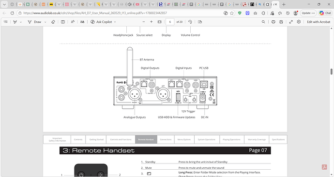Toggle the add text box tool

point(63,22)
